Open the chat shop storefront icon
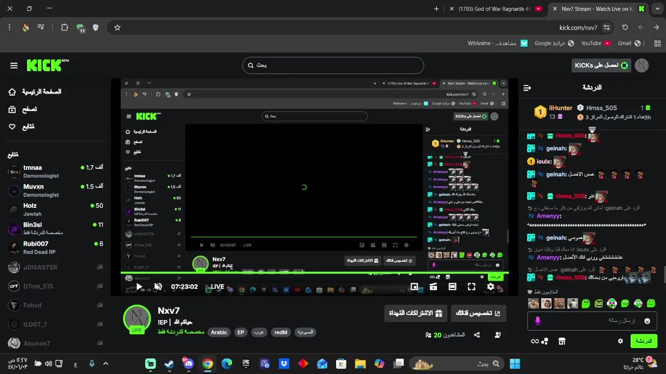The image size is (666, 374). [561, 341]
